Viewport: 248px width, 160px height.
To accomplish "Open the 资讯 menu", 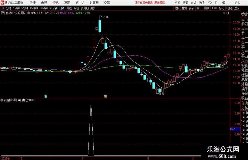I will pyautogui.click(x=56, y=3).
